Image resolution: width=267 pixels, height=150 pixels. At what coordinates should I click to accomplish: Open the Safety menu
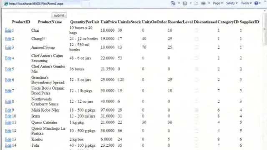coord(232,3)
